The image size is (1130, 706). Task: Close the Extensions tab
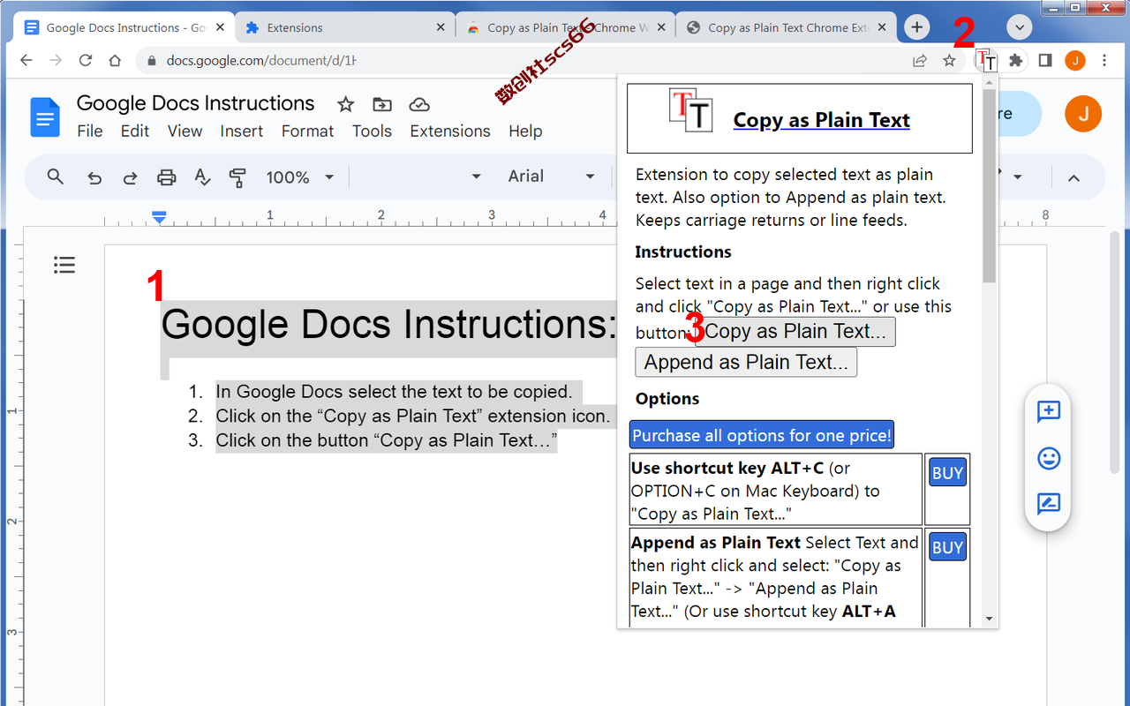441,27
